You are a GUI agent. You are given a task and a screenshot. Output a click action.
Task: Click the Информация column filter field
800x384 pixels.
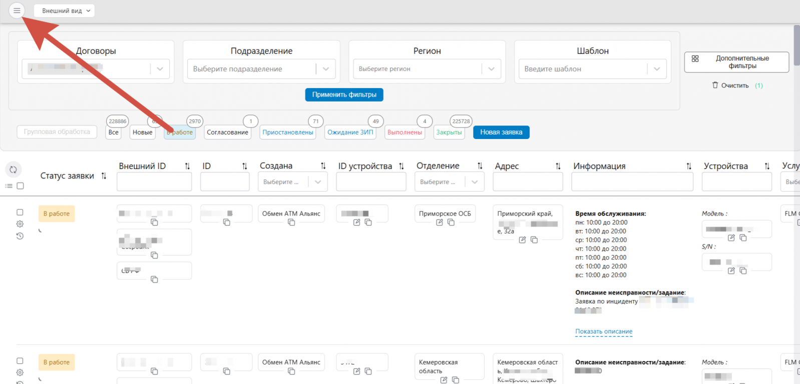click(x=632, y=182)
